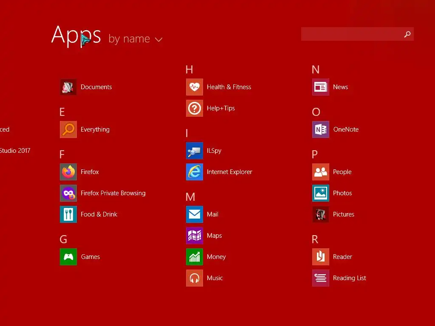Click the 'Pictures' label text

tap(343, 214)
